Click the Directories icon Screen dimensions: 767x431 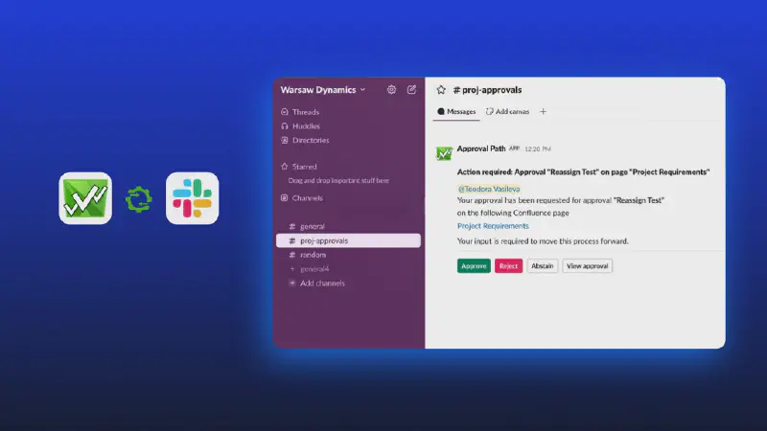point(285,140)
